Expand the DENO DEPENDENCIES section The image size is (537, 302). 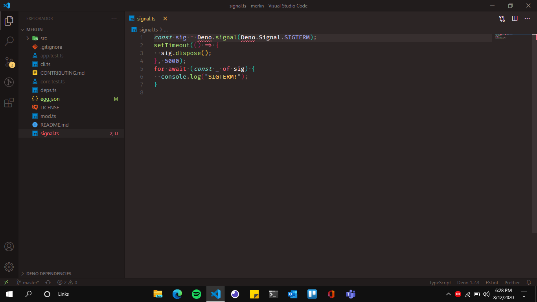pyautogui.click(x=71, y=274)
